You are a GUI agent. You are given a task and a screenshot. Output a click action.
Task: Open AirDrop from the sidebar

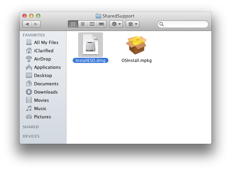(42, 59)
